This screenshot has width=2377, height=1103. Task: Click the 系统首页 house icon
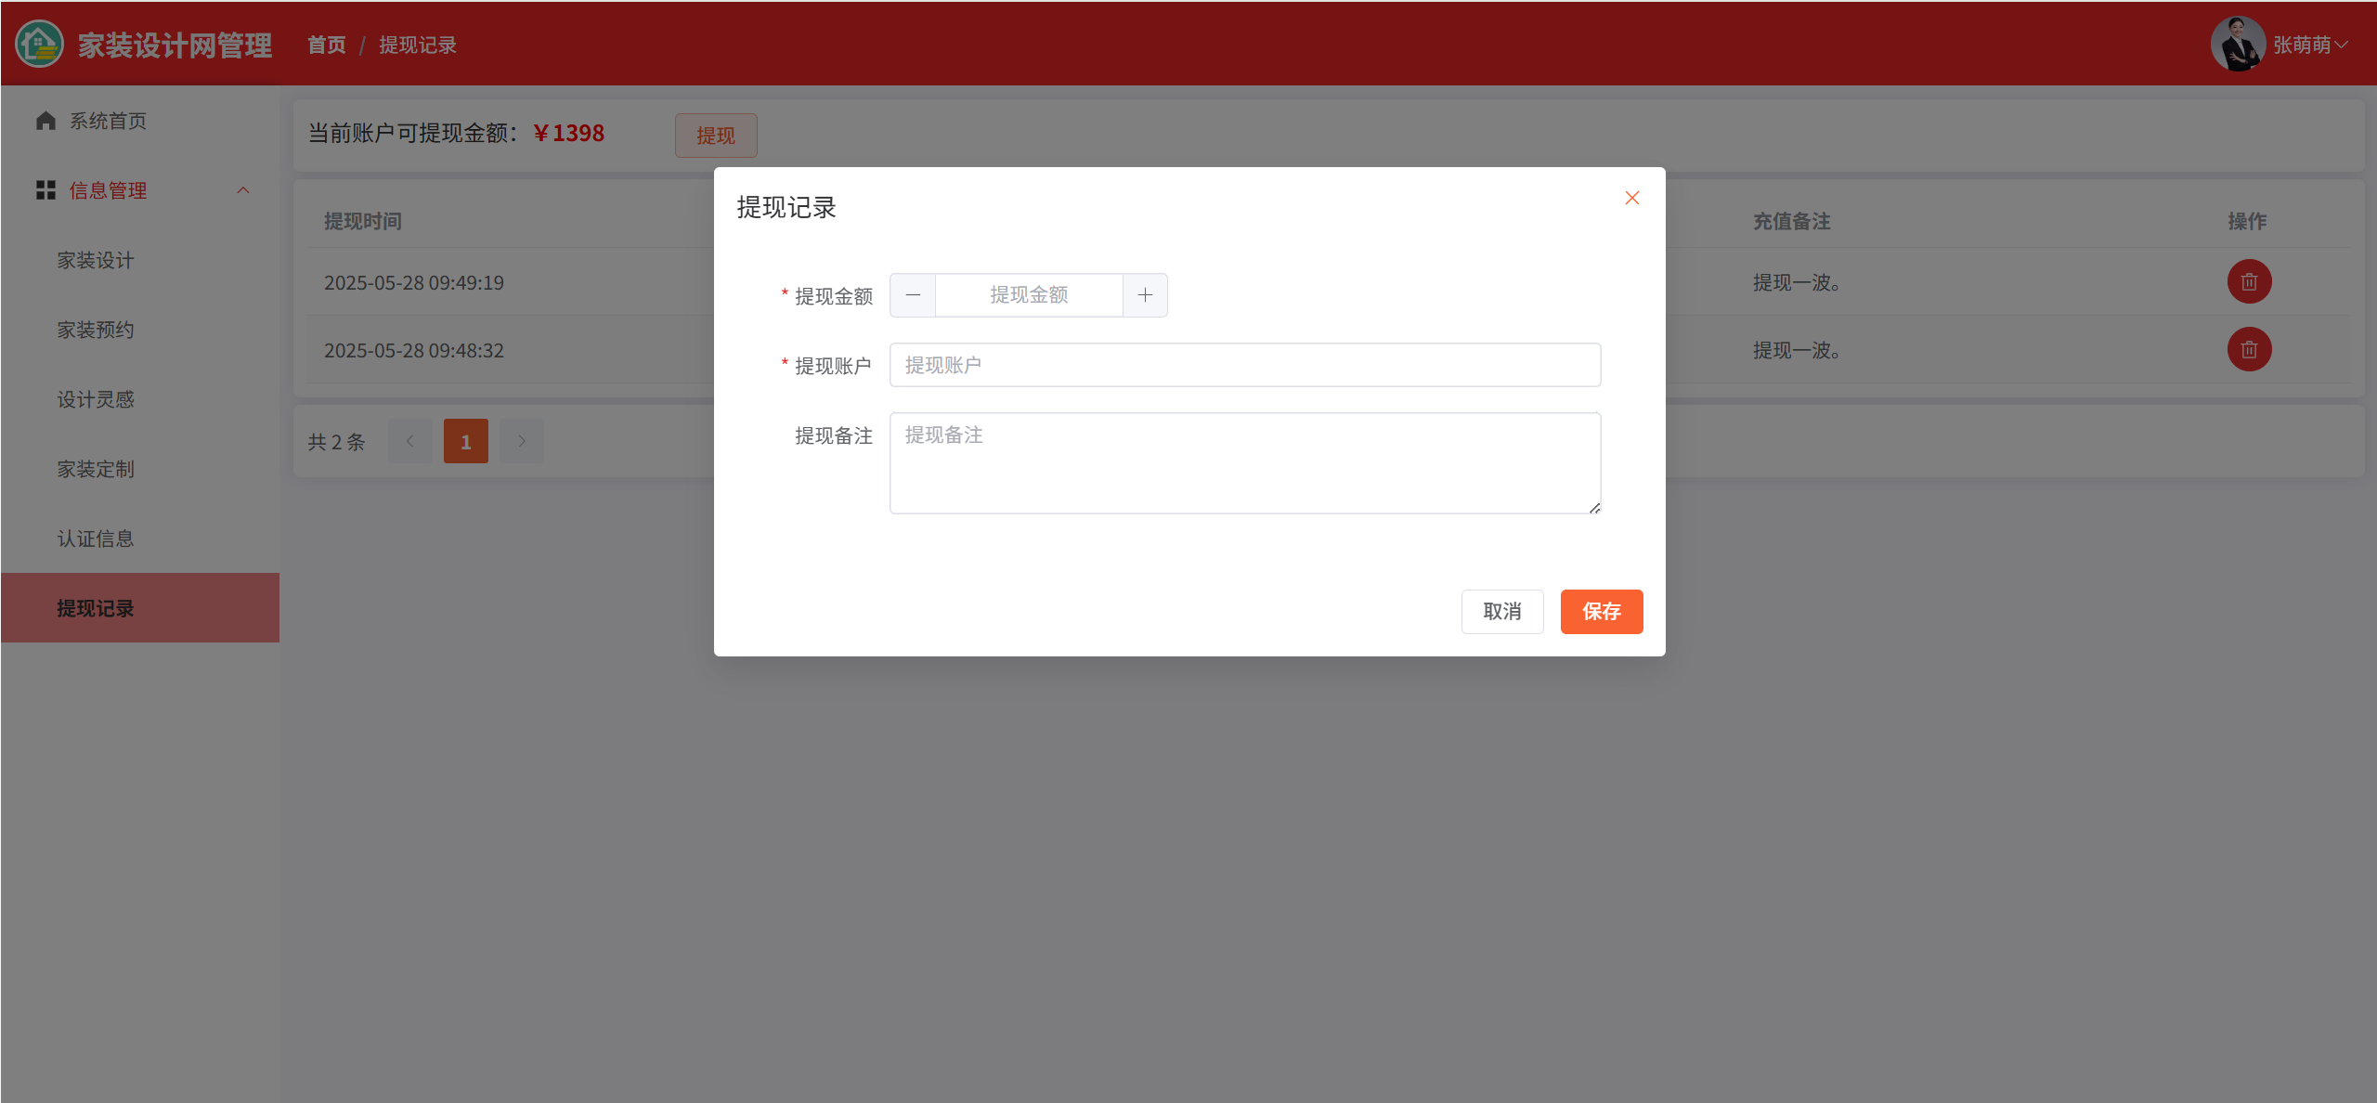45,121
